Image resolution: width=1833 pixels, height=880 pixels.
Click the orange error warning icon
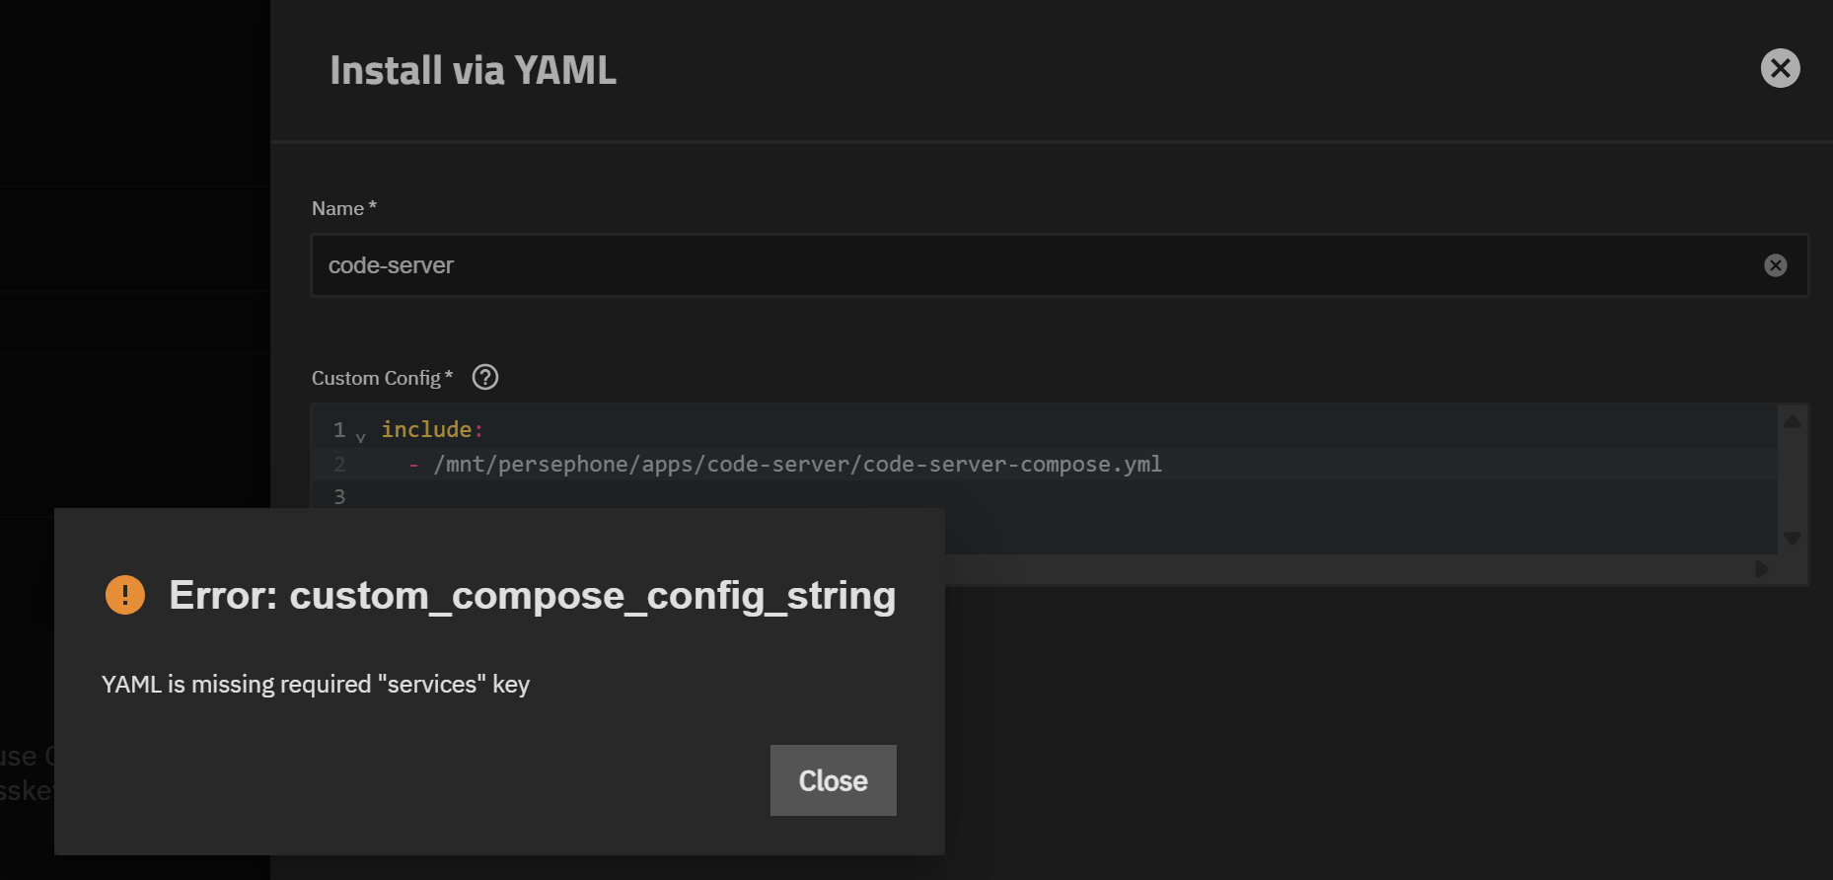(x=125, y=595)
